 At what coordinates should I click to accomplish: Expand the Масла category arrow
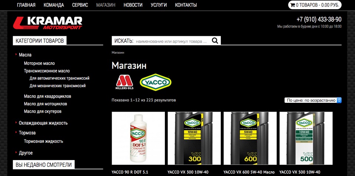point(16,54)
